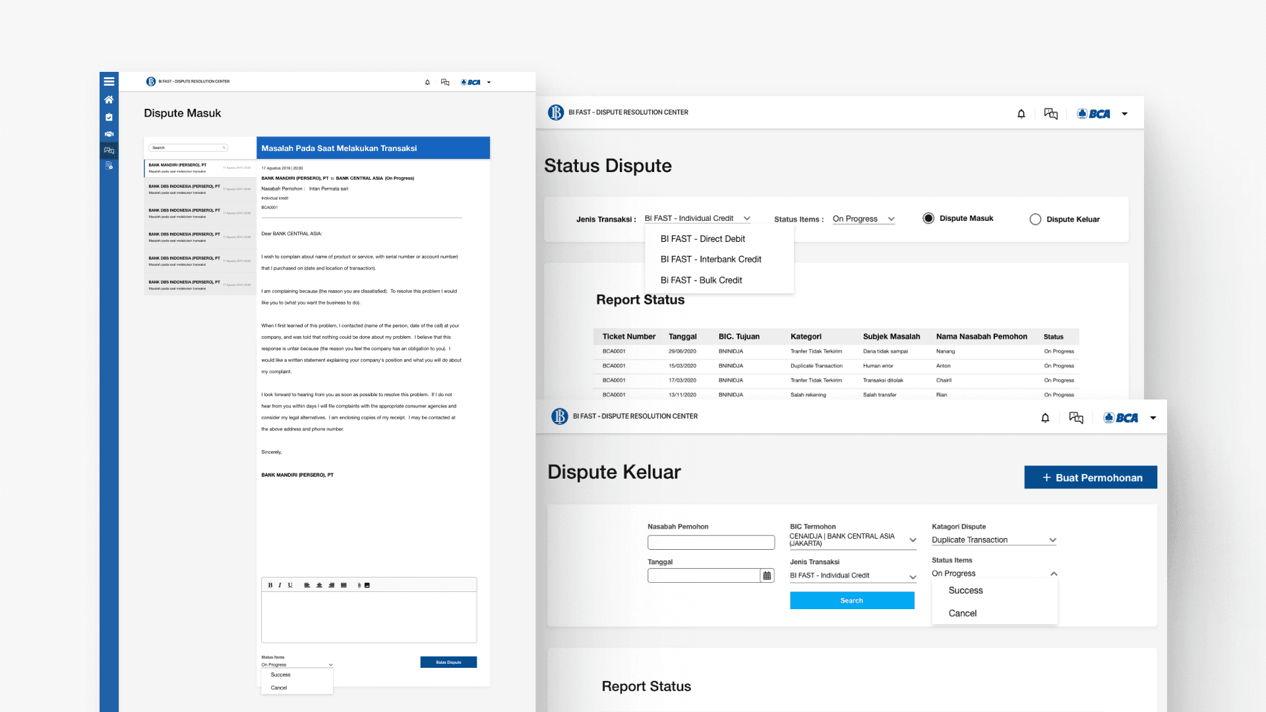Choose Success in Dispute Masuk status list
The width and height of the screenshot is (1266, 712).
click(x=280, y=675)
